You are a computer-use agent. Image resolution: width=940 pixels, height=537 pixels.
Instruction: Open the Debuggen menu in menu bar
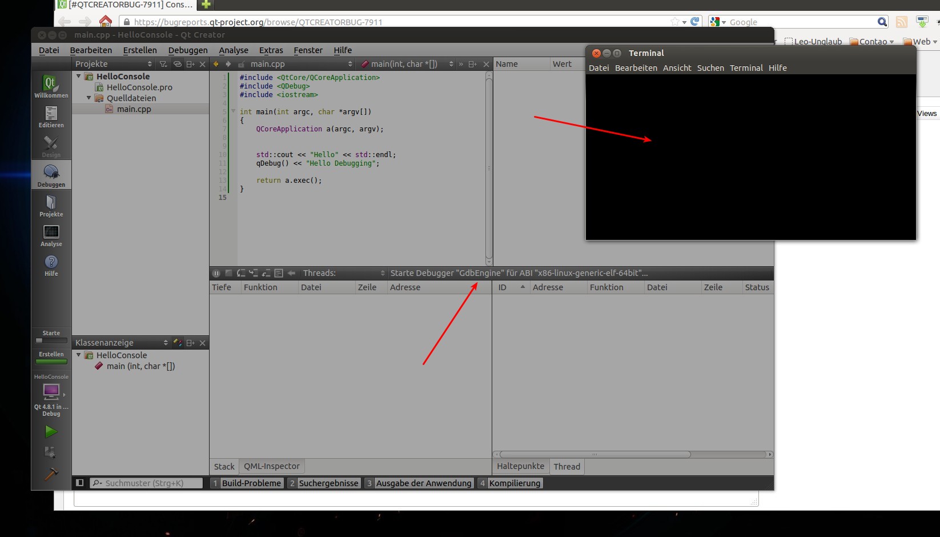[187, 50]
